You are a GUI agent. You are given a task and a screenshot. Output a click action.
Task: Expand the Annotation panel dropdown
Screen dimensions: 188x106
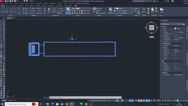click(56, 16)
